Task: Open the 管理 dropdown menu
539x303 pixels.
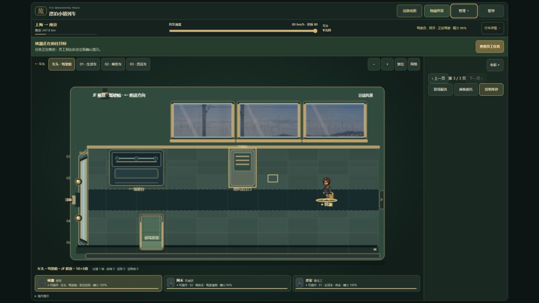Action: tap(464, 11)
